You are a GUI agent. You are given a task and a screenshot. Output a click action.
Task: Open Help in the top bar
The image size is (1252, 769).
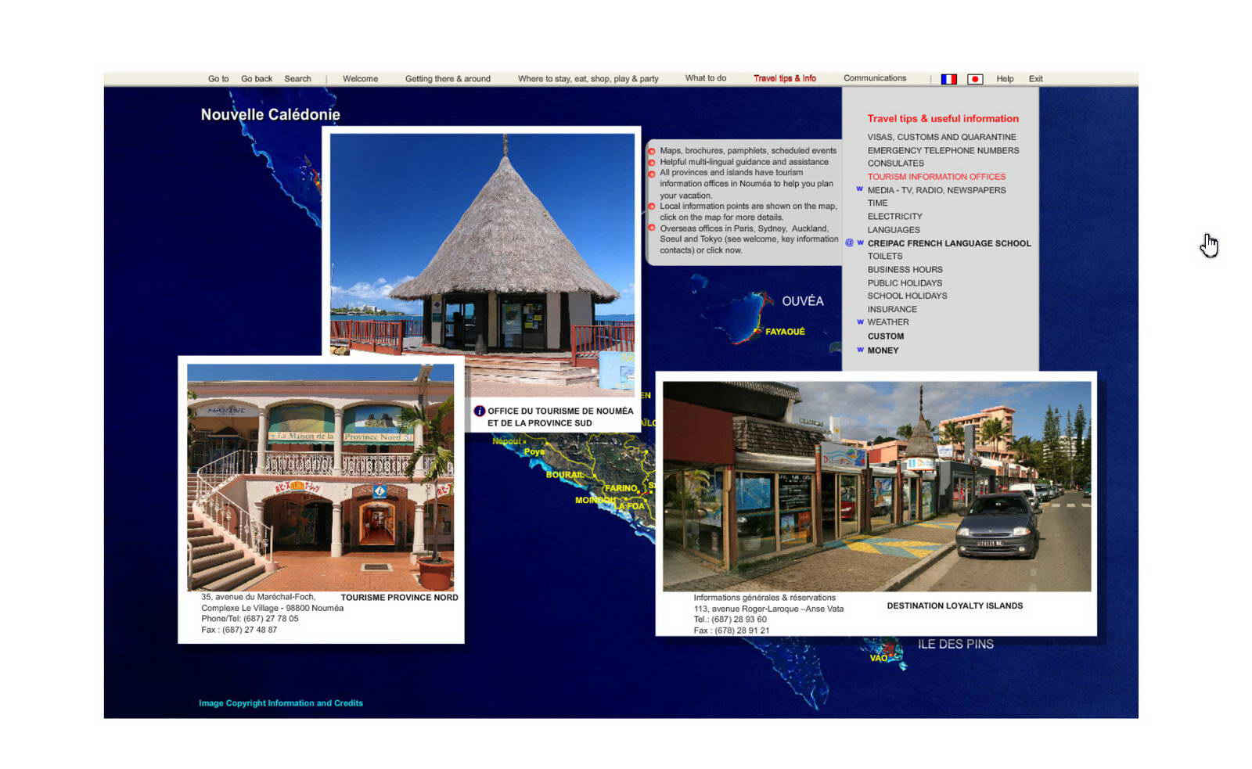tap(1005, 79)
